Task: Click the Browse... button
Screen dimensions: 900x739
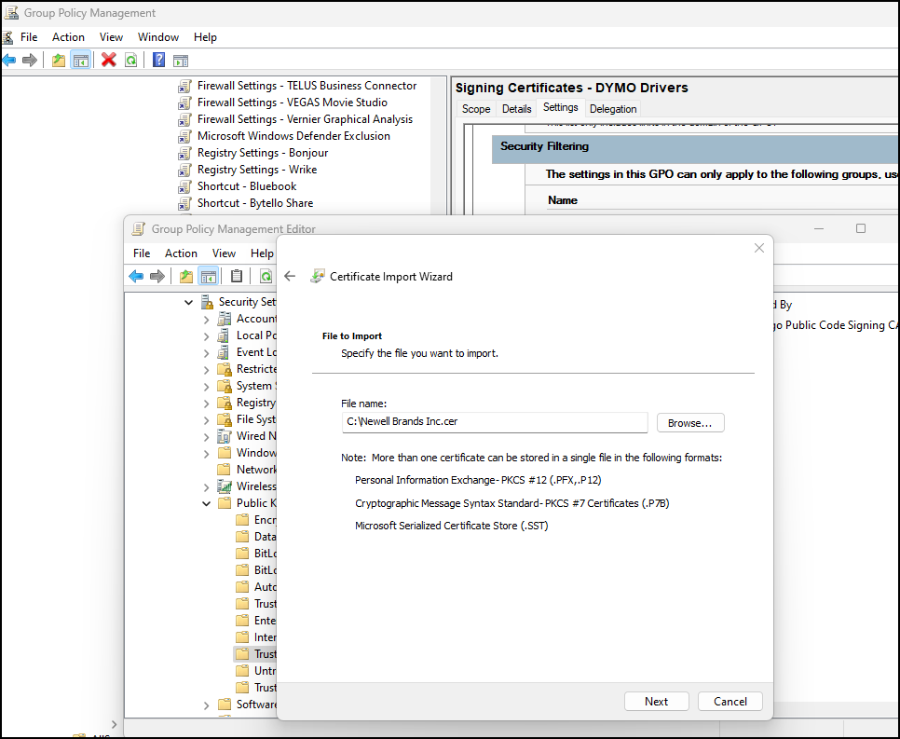Action: click(x=690, y=423)
